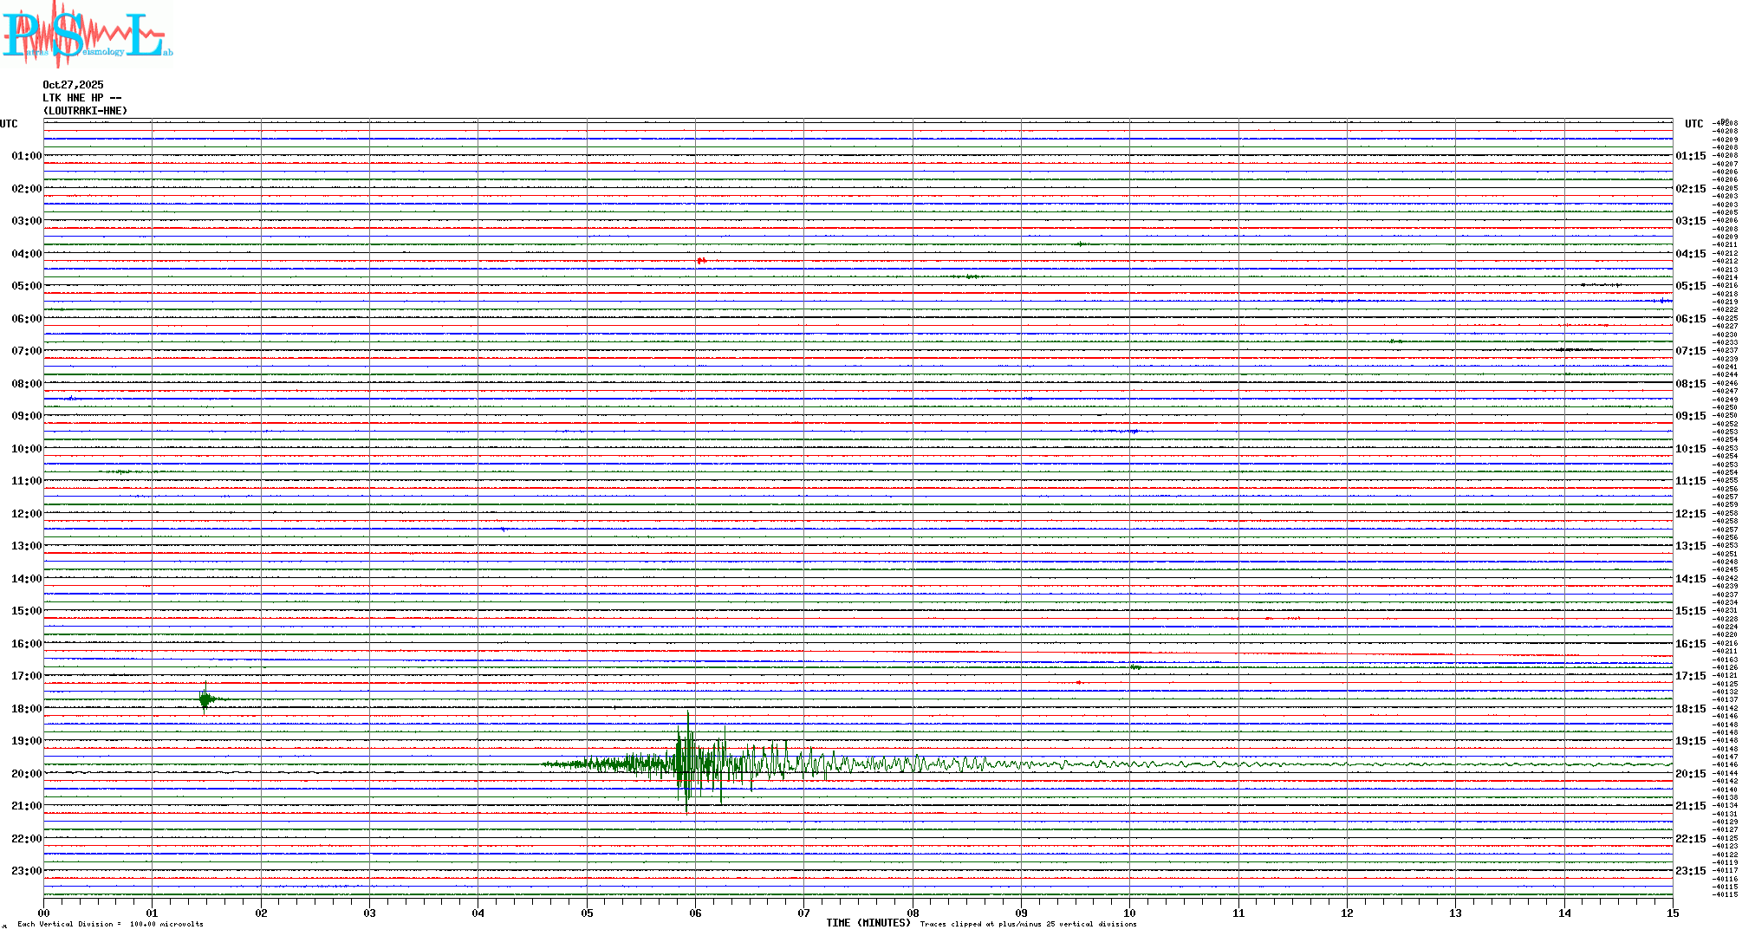Click the red blip on the 04:15 trace
Image resolution: width=1742 pixels, height=936 pixels.
point(701,260)
